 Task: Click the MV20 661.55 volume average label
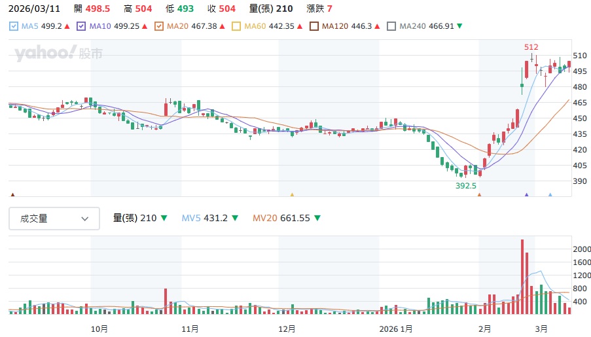[281, 219]
